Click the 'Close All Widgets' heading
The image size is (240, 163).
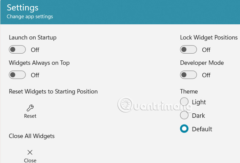pos(32,136)
